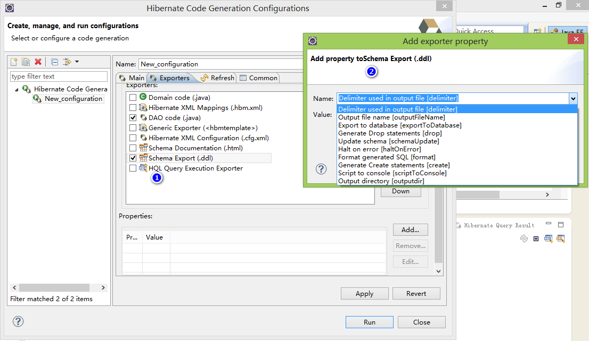Choose Generate Drop statements [drop] option
The width and height of the screenshot is (589, 341).
(x=457, y=133)
